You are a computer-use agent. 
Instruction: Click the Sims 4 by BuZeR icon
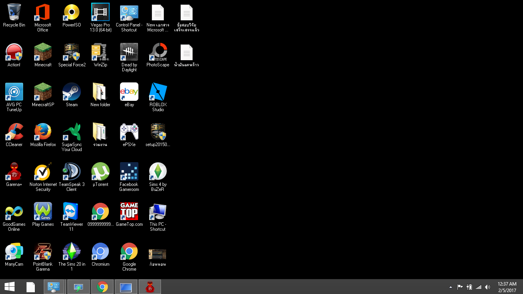[158, 172]
